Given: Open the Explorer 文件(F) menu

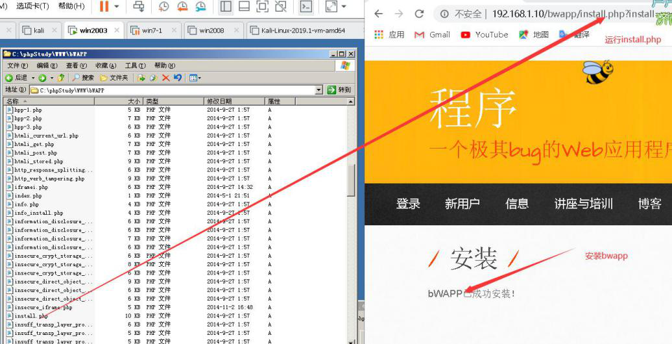Looking at the screenshot, I should pos(18,66).
